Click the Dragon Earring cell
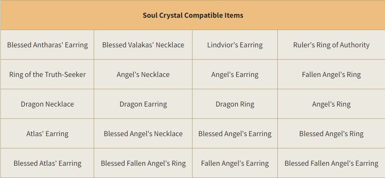This screenshot has height=178, width=385. click(143, 104)
